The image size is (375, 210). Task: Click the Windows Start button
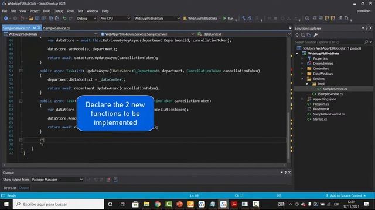pyautogui.click(x=6, y=204)
